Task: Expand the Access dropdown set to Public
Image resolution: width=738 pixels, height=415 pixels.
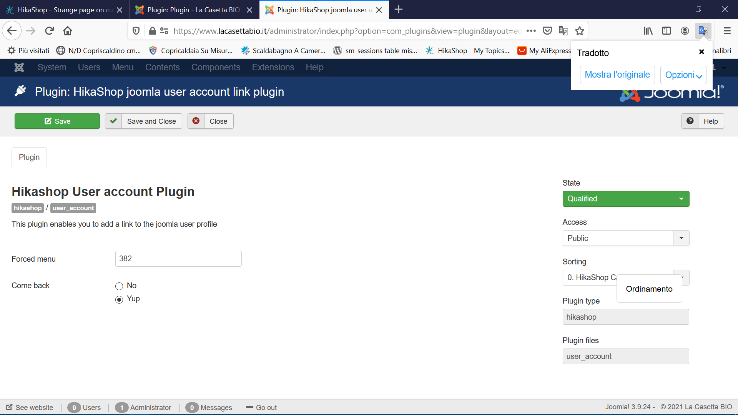Action: 626,238
